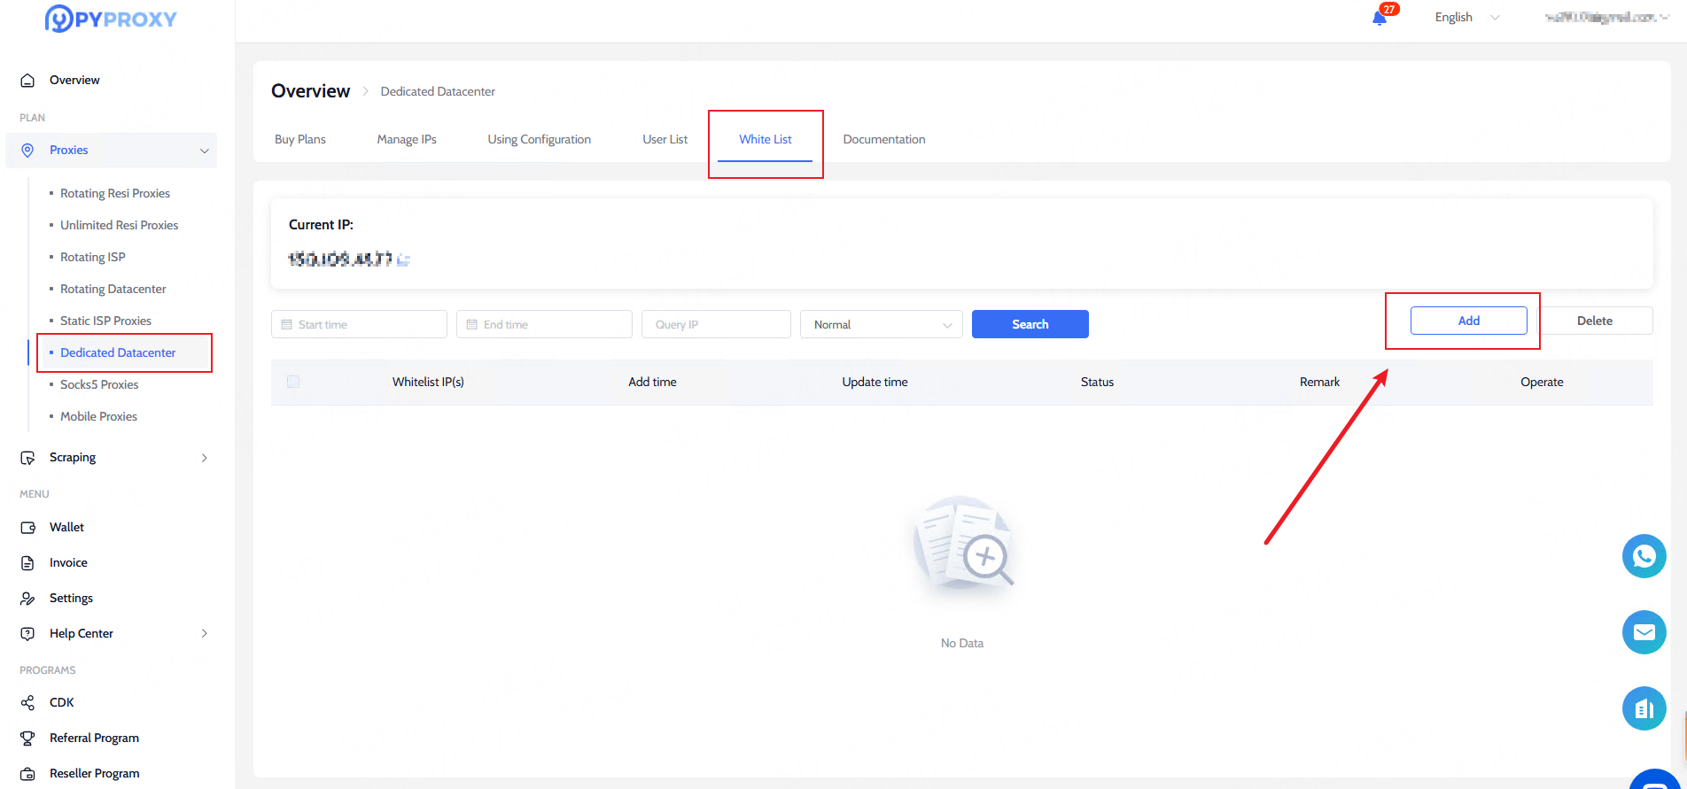Click the Invoice document icon
The width and height of the screenshot is (1687, 789).
(x=27, y=563)
